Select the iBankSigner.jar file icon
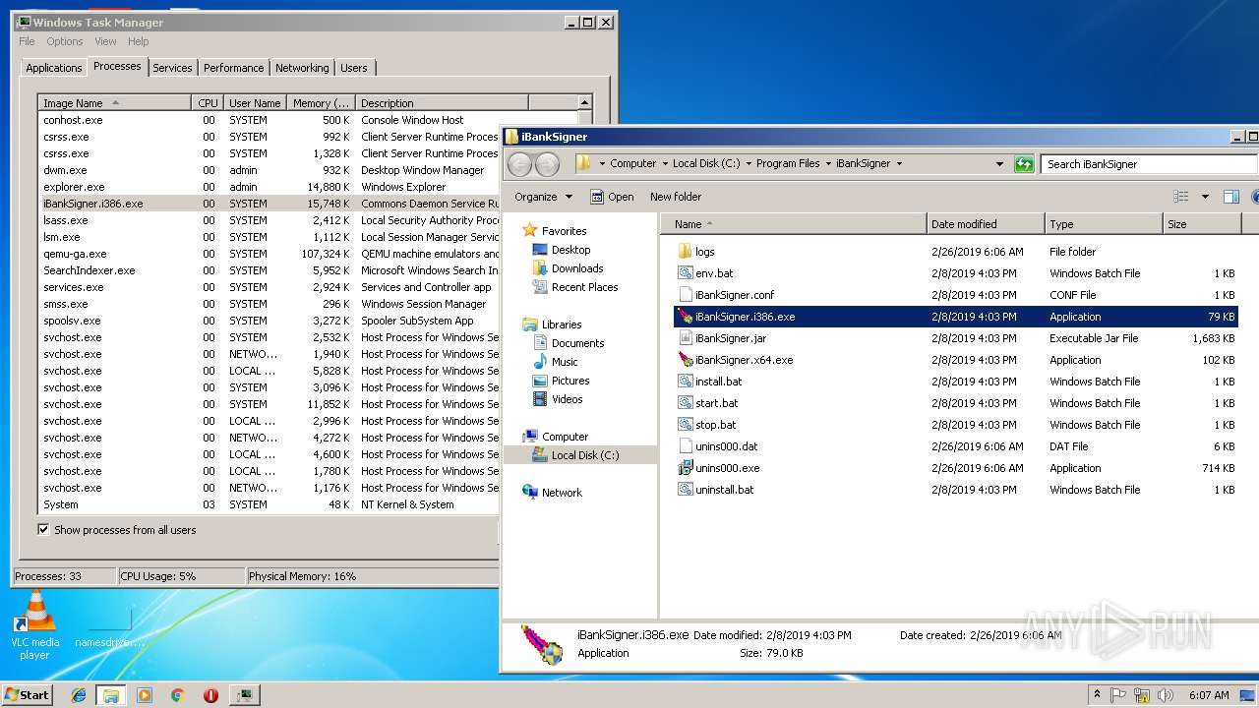The image size is (1259, 708). (x=686, y=338)
